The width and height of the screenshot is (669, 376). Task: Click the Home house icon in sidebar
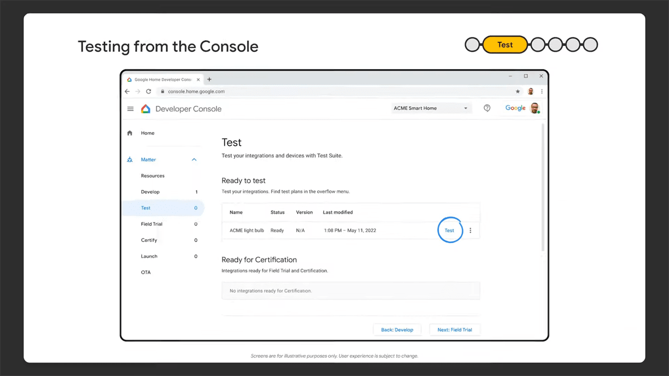tap(130, 133)
